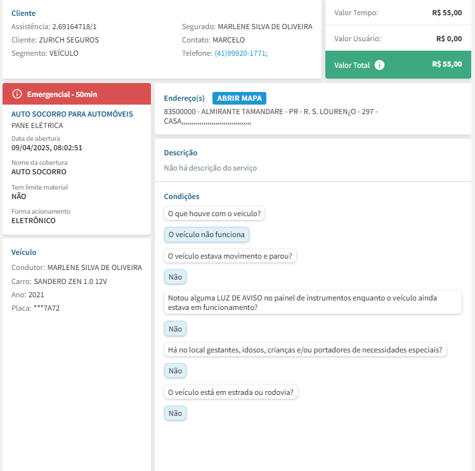Click the Descrição section heading
The height and width of the screenshot is (471, 475).
[x=181, y=153]
